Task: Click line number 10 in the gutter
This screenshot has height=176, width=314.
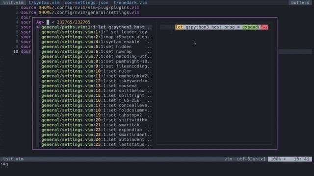Action: point(16,51)
